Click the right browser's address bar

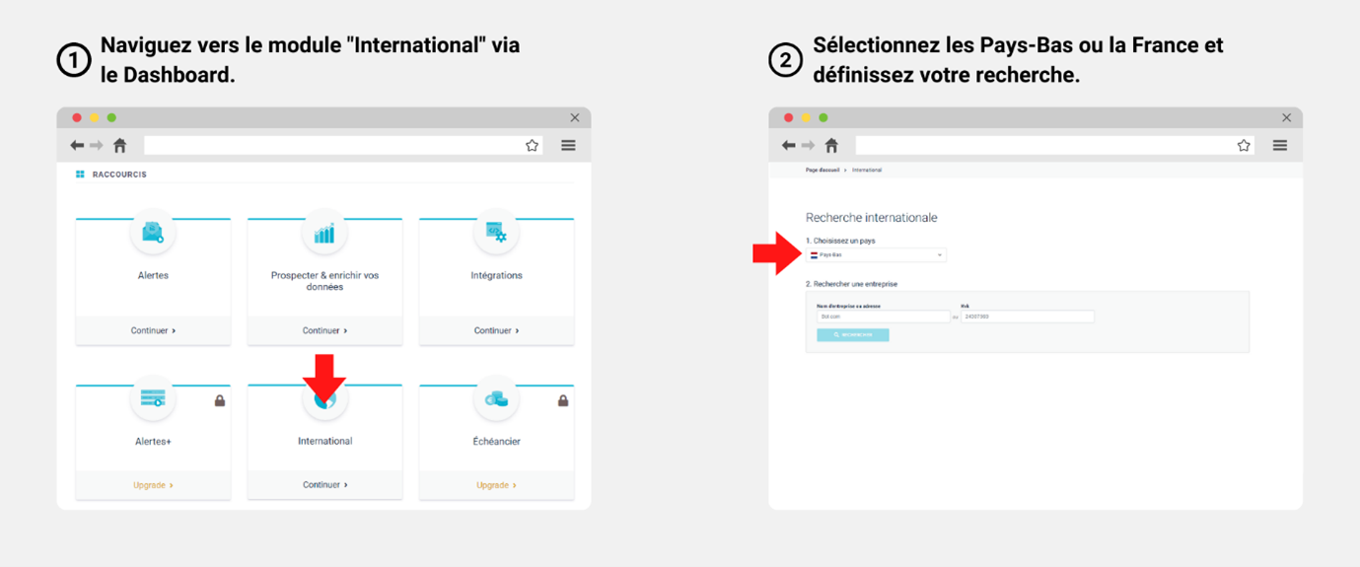point(1043,146)
